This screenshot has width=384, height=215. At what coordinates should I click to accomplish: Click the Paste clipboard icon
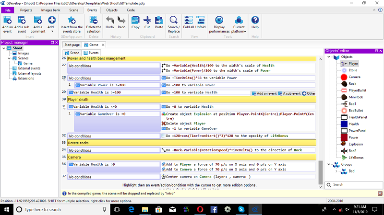159,20
